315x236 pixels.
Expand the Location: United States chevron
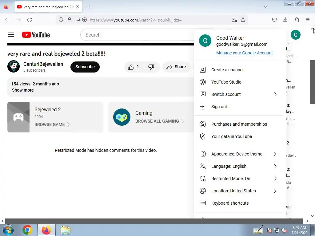coord(275,191)
